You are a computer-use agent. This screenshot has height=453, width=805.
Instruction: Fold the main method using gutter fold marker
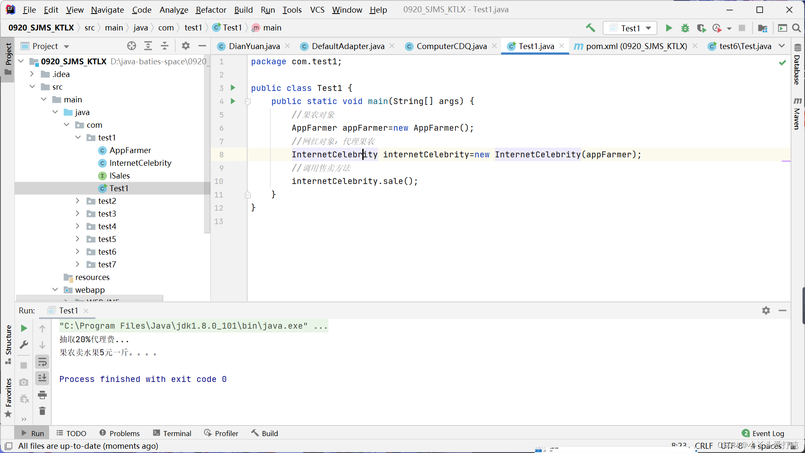pos(248,102)
